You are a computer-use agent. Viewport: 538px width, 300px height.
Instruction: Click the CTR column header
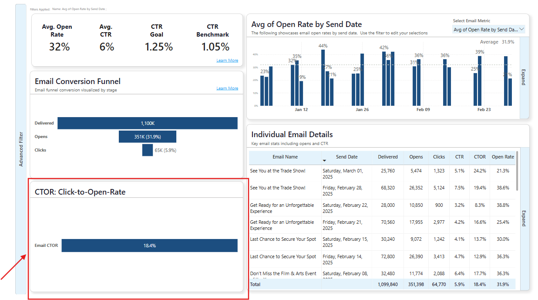459,157
